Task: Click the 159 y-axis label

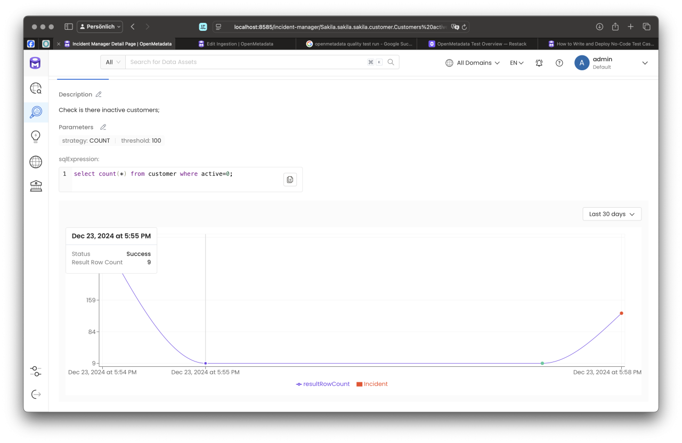Action: (91, 300)
